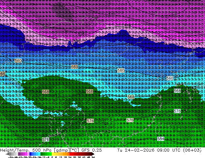The image size is (205, 158).
Task: Click the "GFS 0.25" model label
Action: pos(92,150)
